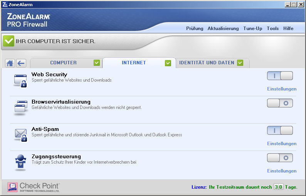Click the Junkmail in Microsoft Outlook description
Image resolution: width=306 pixels, height=196 pixels.
107,135
